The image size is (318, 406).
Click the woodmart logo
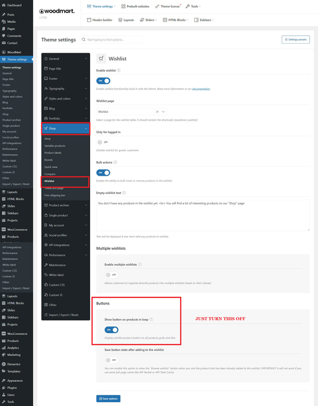pyautogui.click(x=57, y=11)
